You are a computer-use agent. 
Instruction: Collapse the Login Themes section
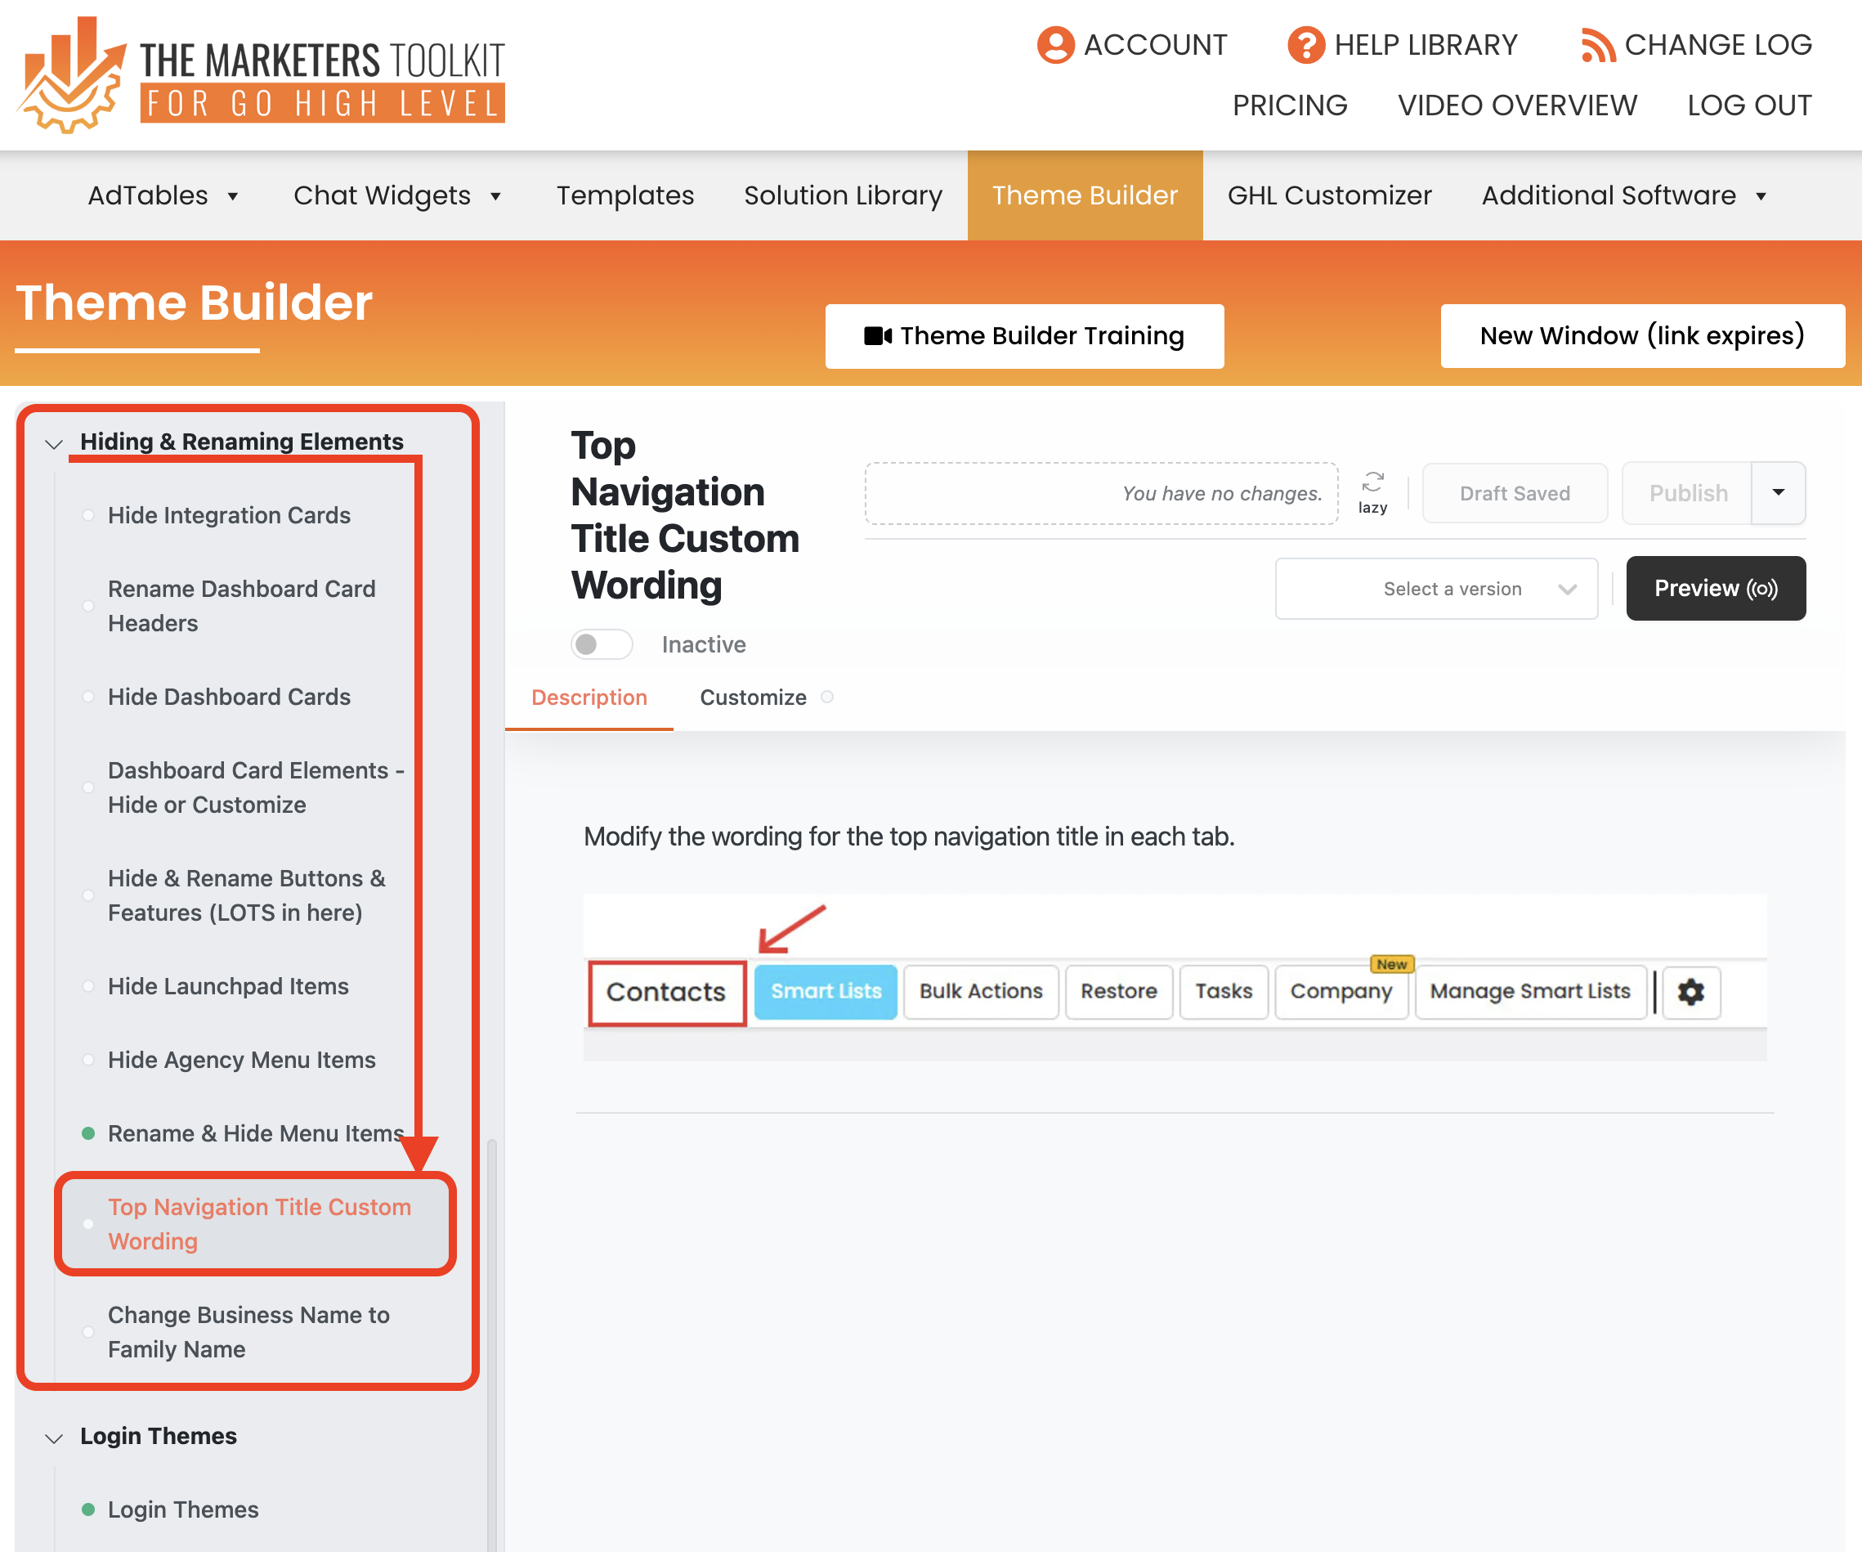pyautogui.click(x=54, y=1438)
